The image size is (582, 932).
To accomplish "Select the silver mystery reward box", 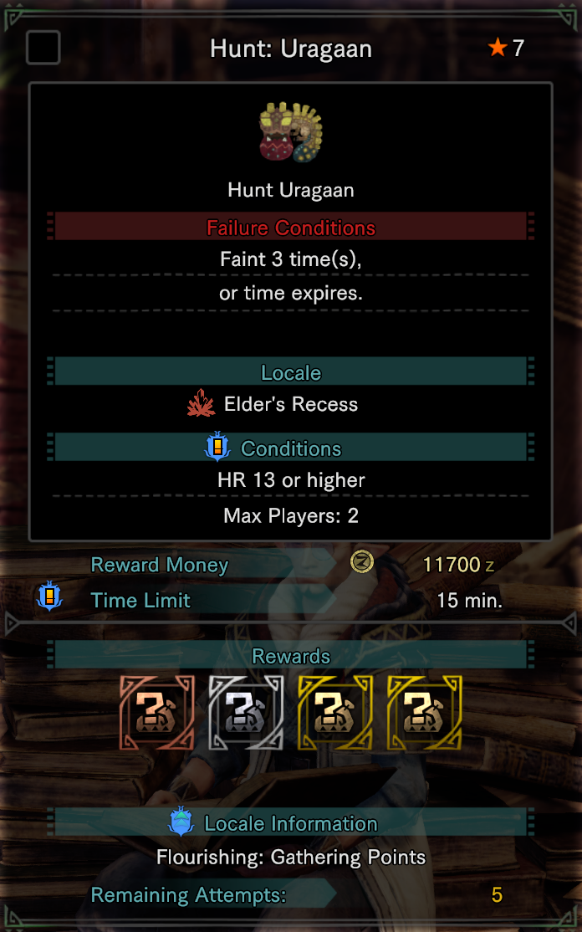I will click(246, 712).
